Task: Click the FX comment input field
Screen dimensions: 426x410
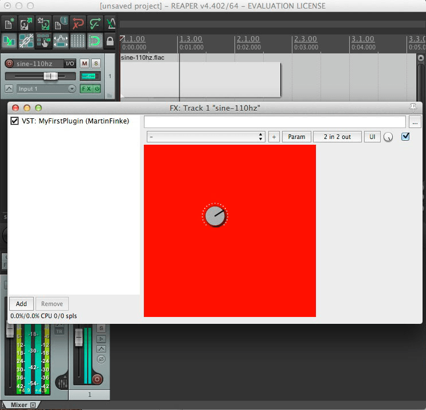Action: coord(275,122)
